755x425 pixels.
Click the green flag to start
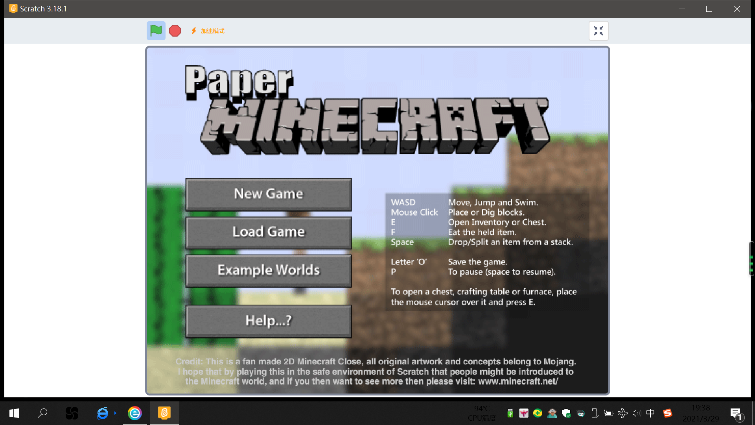pos(156,31)
